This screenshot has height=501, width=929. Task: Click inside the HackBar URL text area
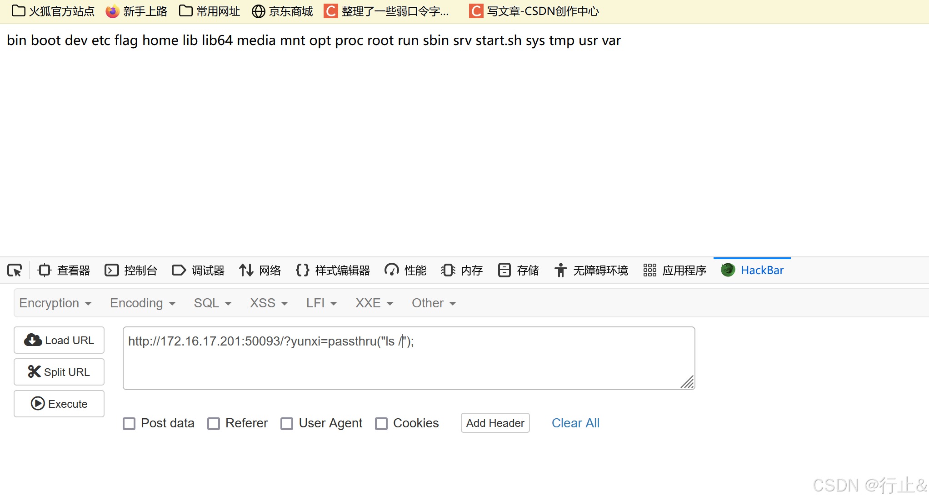pos(409,364)
